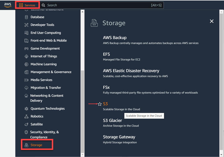
Task: Click the Media Services icon
Action: pos(26,80)
